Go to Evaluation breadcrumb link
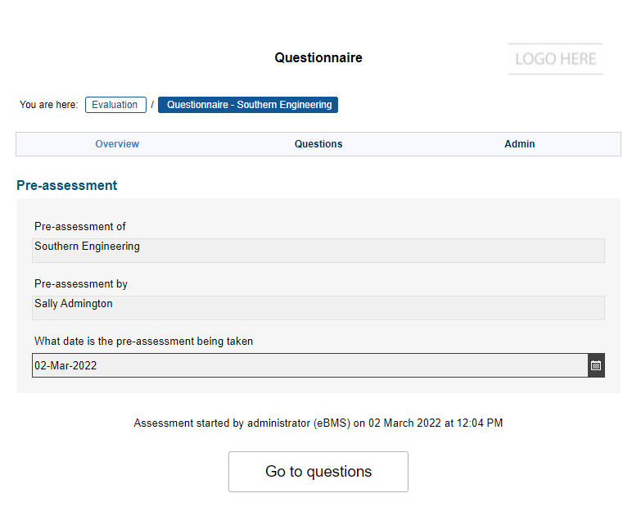 [x=115, y=105]
